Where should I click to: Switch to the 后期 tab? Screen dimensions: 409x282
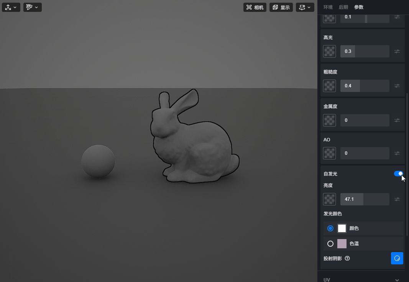(343, 7)
